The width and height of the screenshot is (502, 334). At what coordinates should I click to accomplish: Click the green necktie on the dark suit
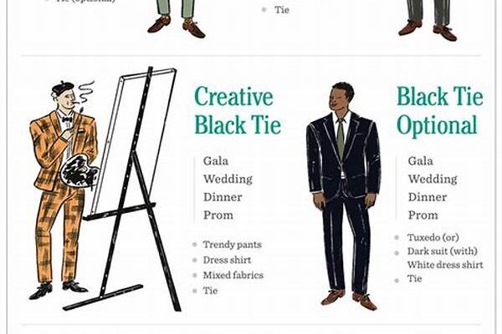point(341,139)
